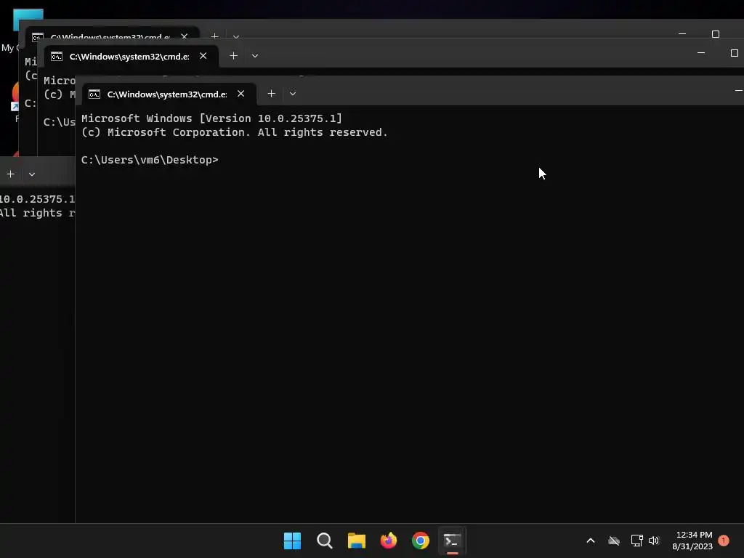Open the clock and date flyout
This screenshot has width=744, height=558.
pyautogui.click(x=692, y=541)
